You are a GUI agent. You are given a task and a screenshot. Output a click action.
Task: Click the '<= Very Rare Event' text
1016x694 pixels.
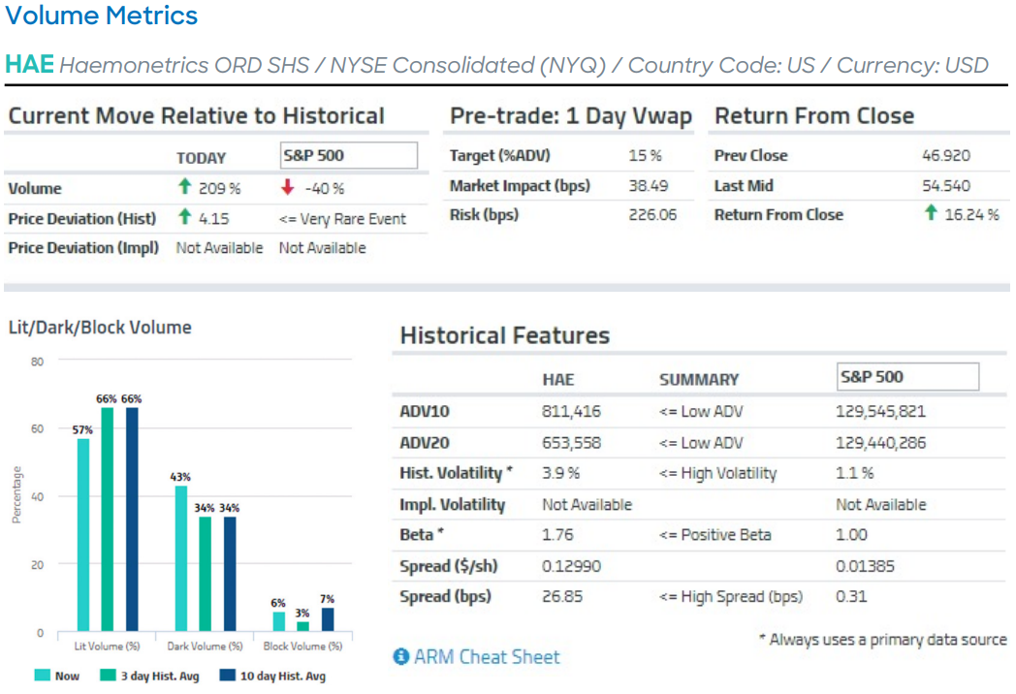coord(343,219)
